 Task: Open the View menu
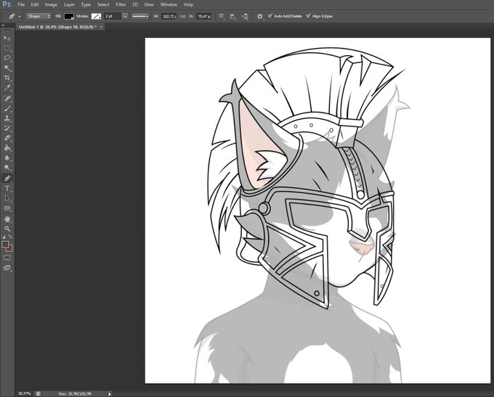[149, 4]
